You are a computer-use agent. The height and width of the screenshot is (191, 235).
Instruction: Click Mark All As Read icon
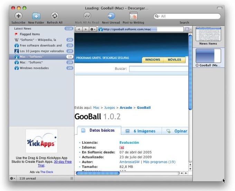[87, 16]
